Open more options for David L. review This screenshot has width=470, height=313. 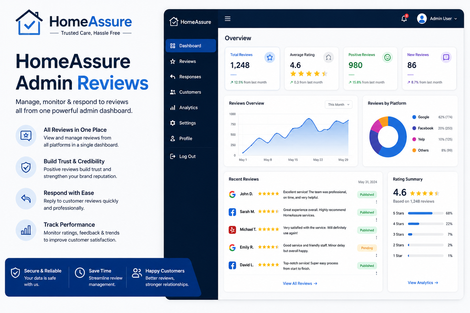[x=376, y=273]
